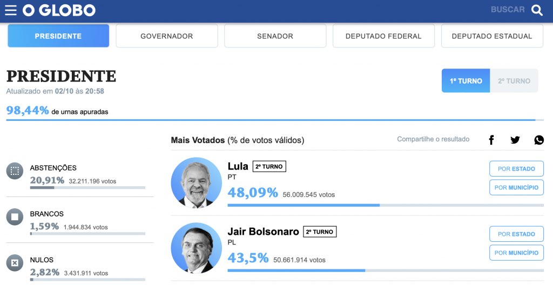Click the Nulos X icon
This screenshot has width=553, height=285.
coord(15,263)
